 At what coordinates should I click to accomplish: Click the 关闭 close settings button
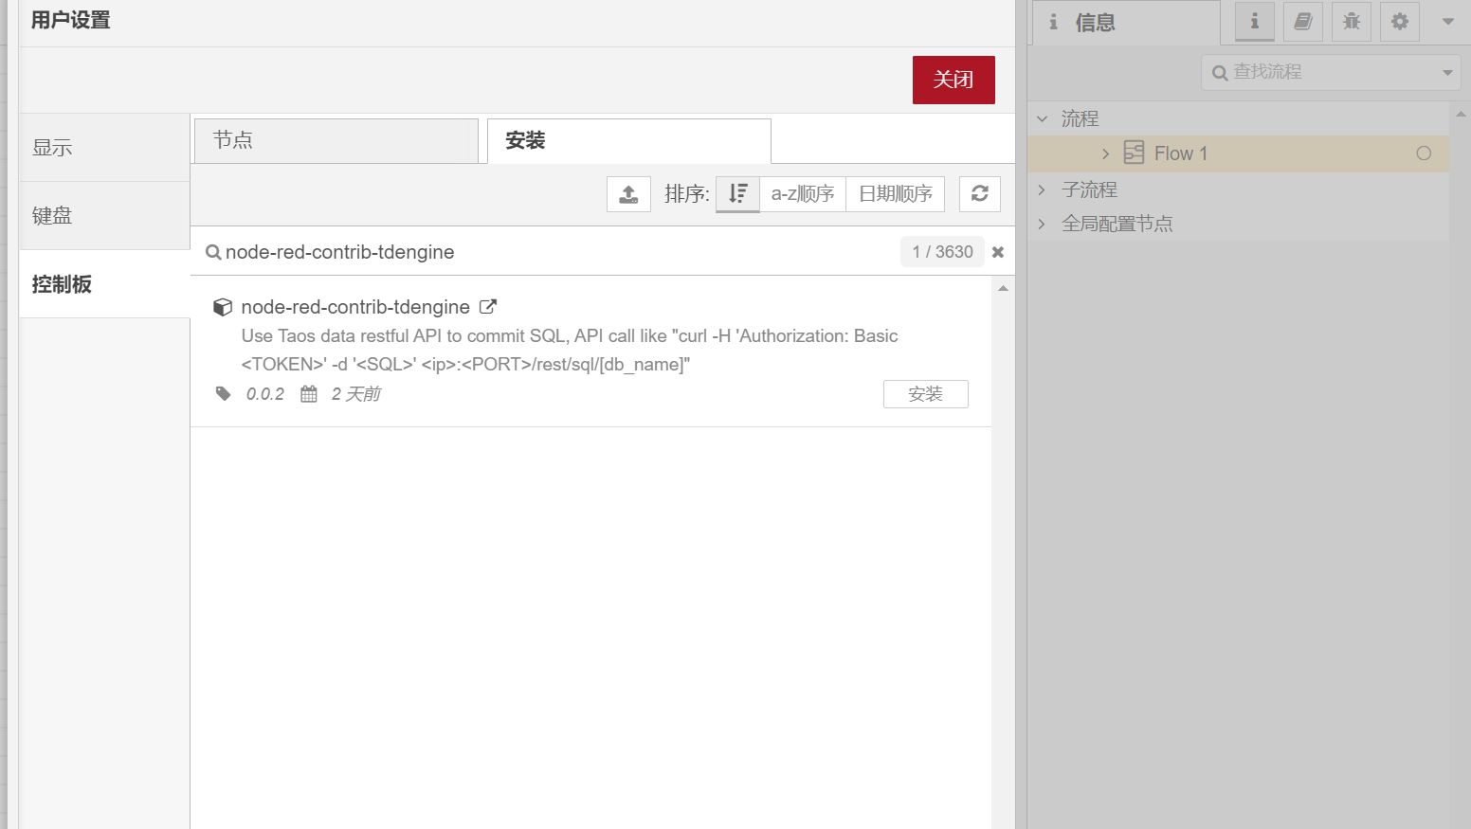(953, 80)
